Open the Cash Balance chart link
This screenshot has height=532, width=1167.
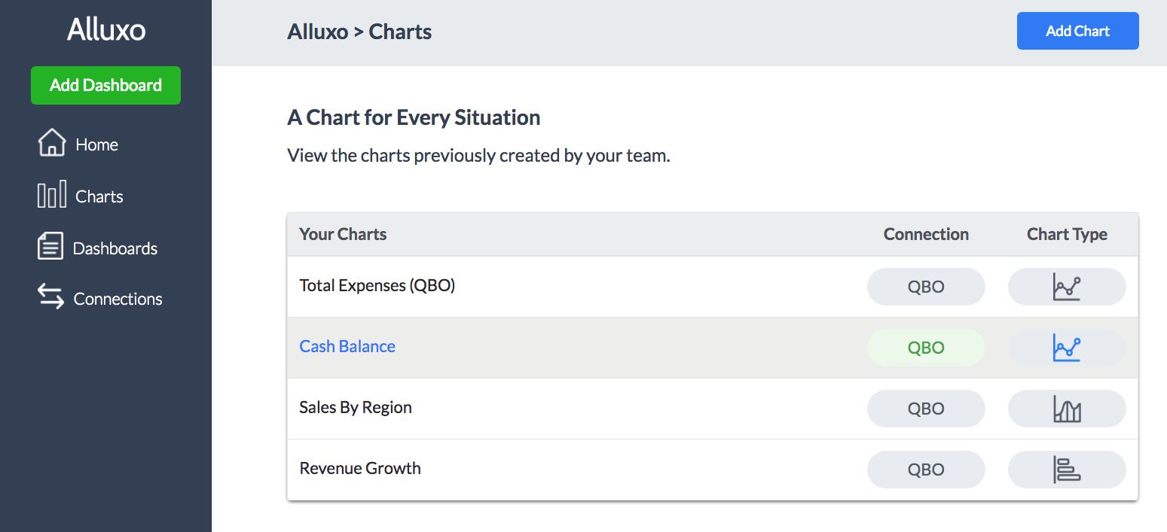[347, 347]
